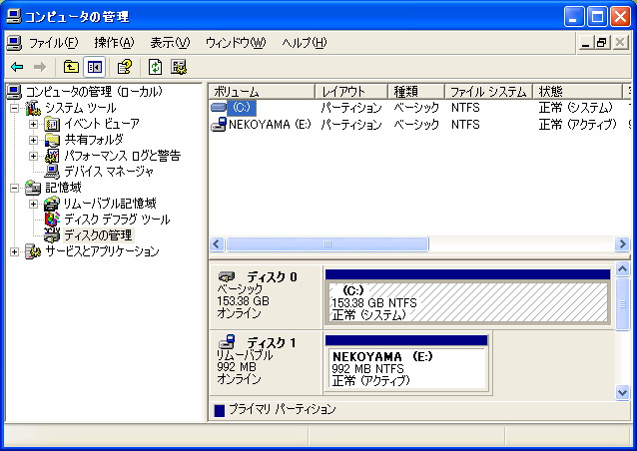
Task: Select コンピュータの管理 (ローカル) root node
Action: pos(94,92)
